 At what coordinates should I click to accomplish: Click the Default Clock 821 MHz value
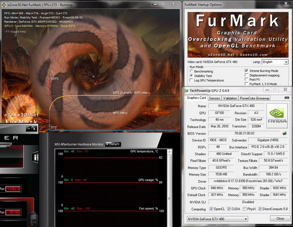tap(217, 195)
